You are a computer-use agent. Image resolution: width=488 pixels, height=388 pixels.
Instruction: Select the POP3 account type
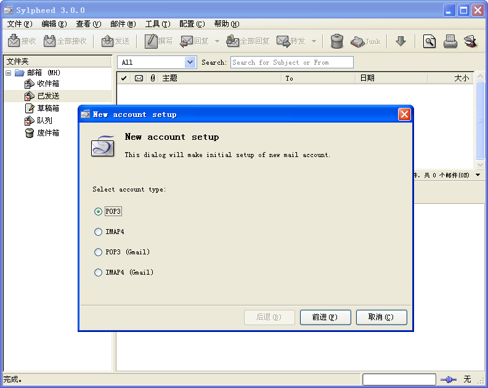[98, 212]
